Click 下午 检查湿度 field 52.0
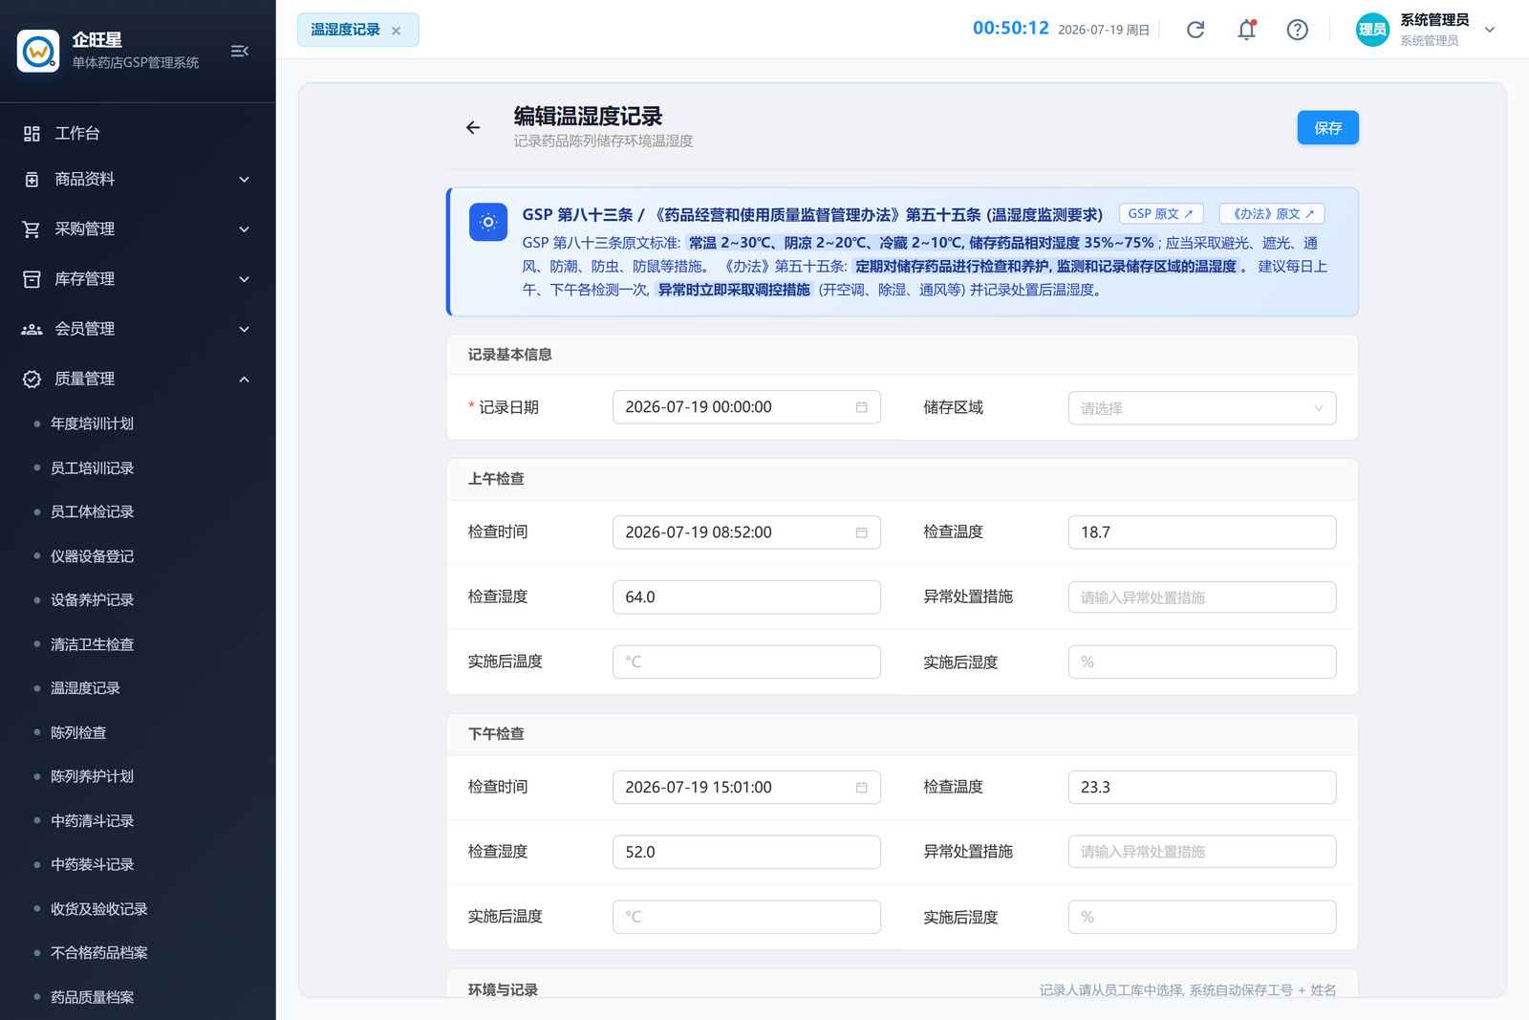This screenshot has width=1529, height=1020. [746, 852]
